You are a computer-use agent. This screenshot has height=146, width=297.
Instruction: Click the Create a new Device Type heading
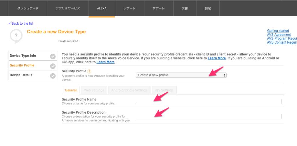coord(57,32)
